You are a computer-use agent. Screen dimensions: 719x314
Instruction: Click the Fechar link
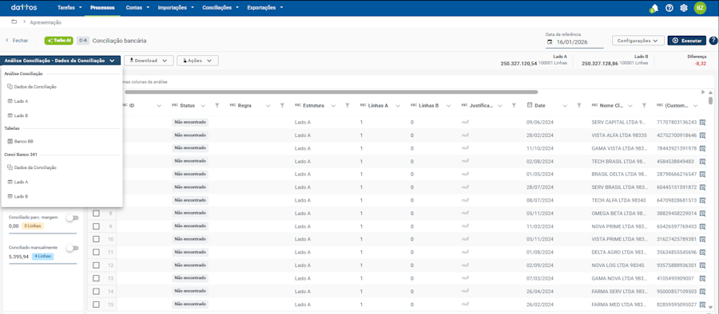point(17,41)
